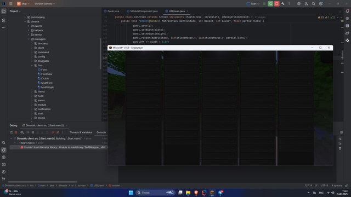Open Find tool window on left sidebar
The image size is (351, 197).
click(4, 143)
